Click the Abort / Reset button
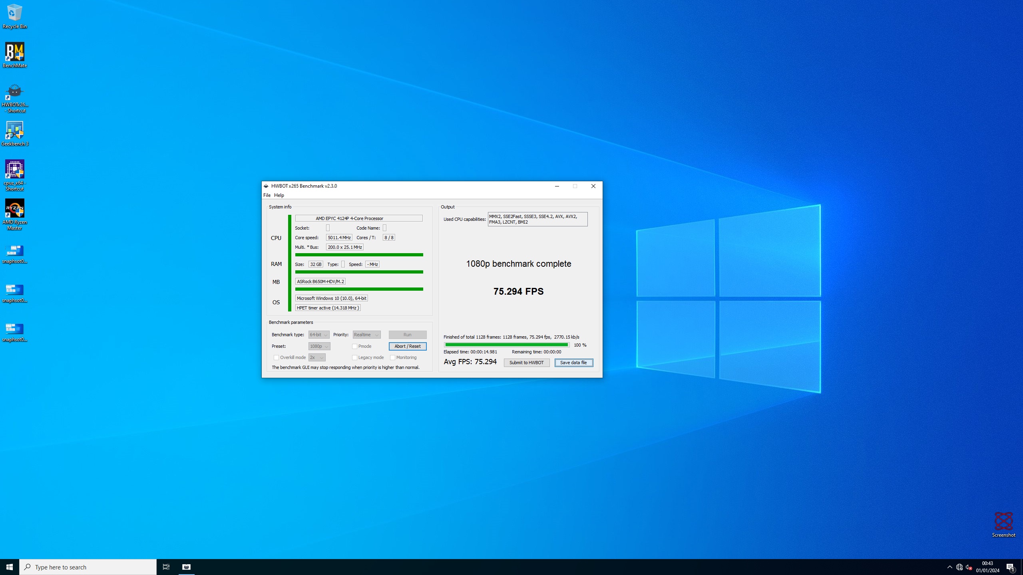 [x=408, y=346]
